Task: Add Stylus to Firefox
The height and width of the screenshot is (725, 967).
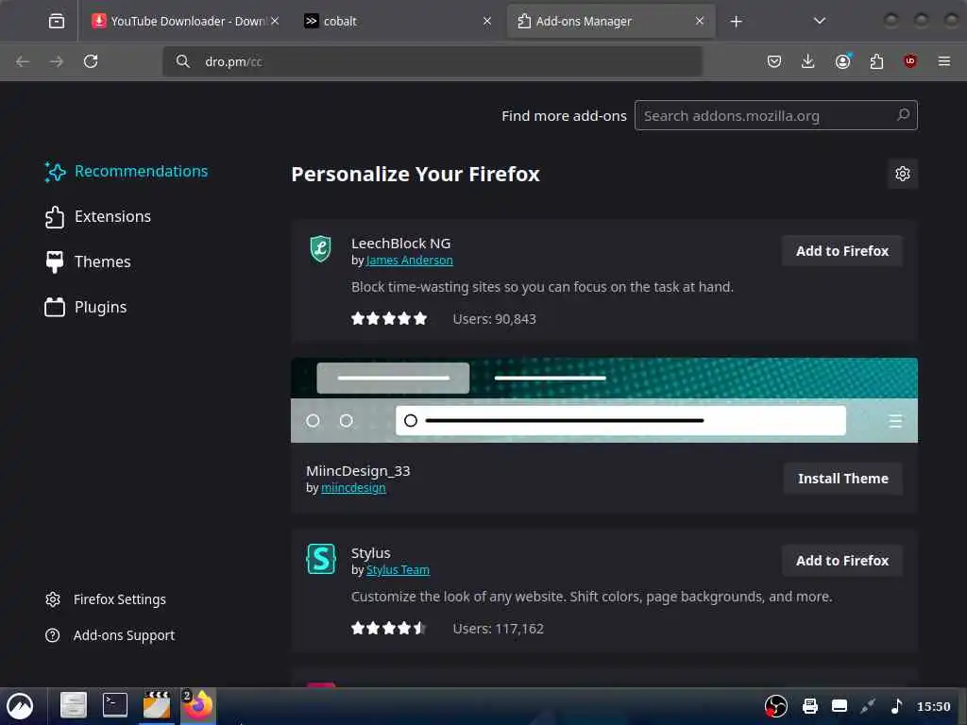Action: [x=841, y=561]
